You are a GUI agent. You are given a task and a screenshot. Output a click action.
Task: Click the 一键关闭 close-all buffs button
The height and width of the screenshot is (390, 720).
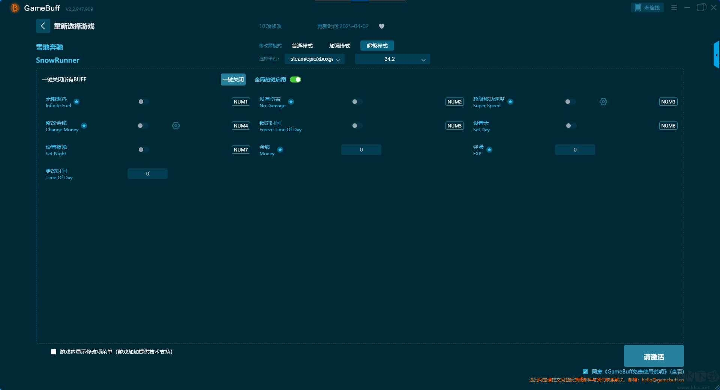tap(233, 79)
